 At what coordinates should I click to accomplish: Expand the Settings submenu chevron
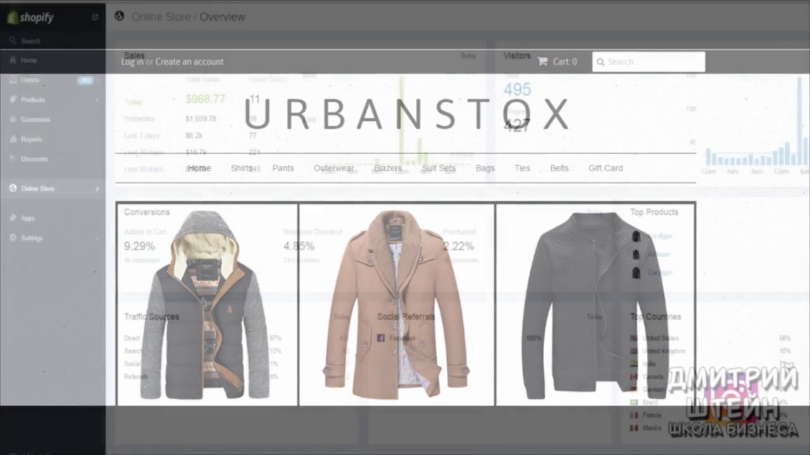pos(97,238)
